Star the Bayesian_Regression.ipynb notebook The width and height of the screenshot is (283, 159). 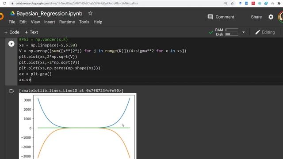pyautogui.click(x=90, y=13)
